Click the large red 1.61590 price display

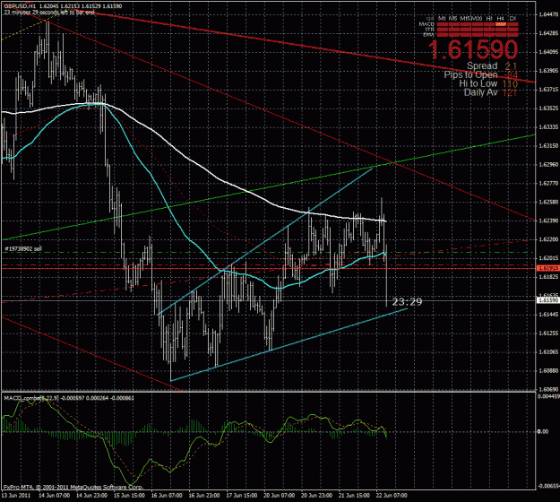tap(473, 49)
